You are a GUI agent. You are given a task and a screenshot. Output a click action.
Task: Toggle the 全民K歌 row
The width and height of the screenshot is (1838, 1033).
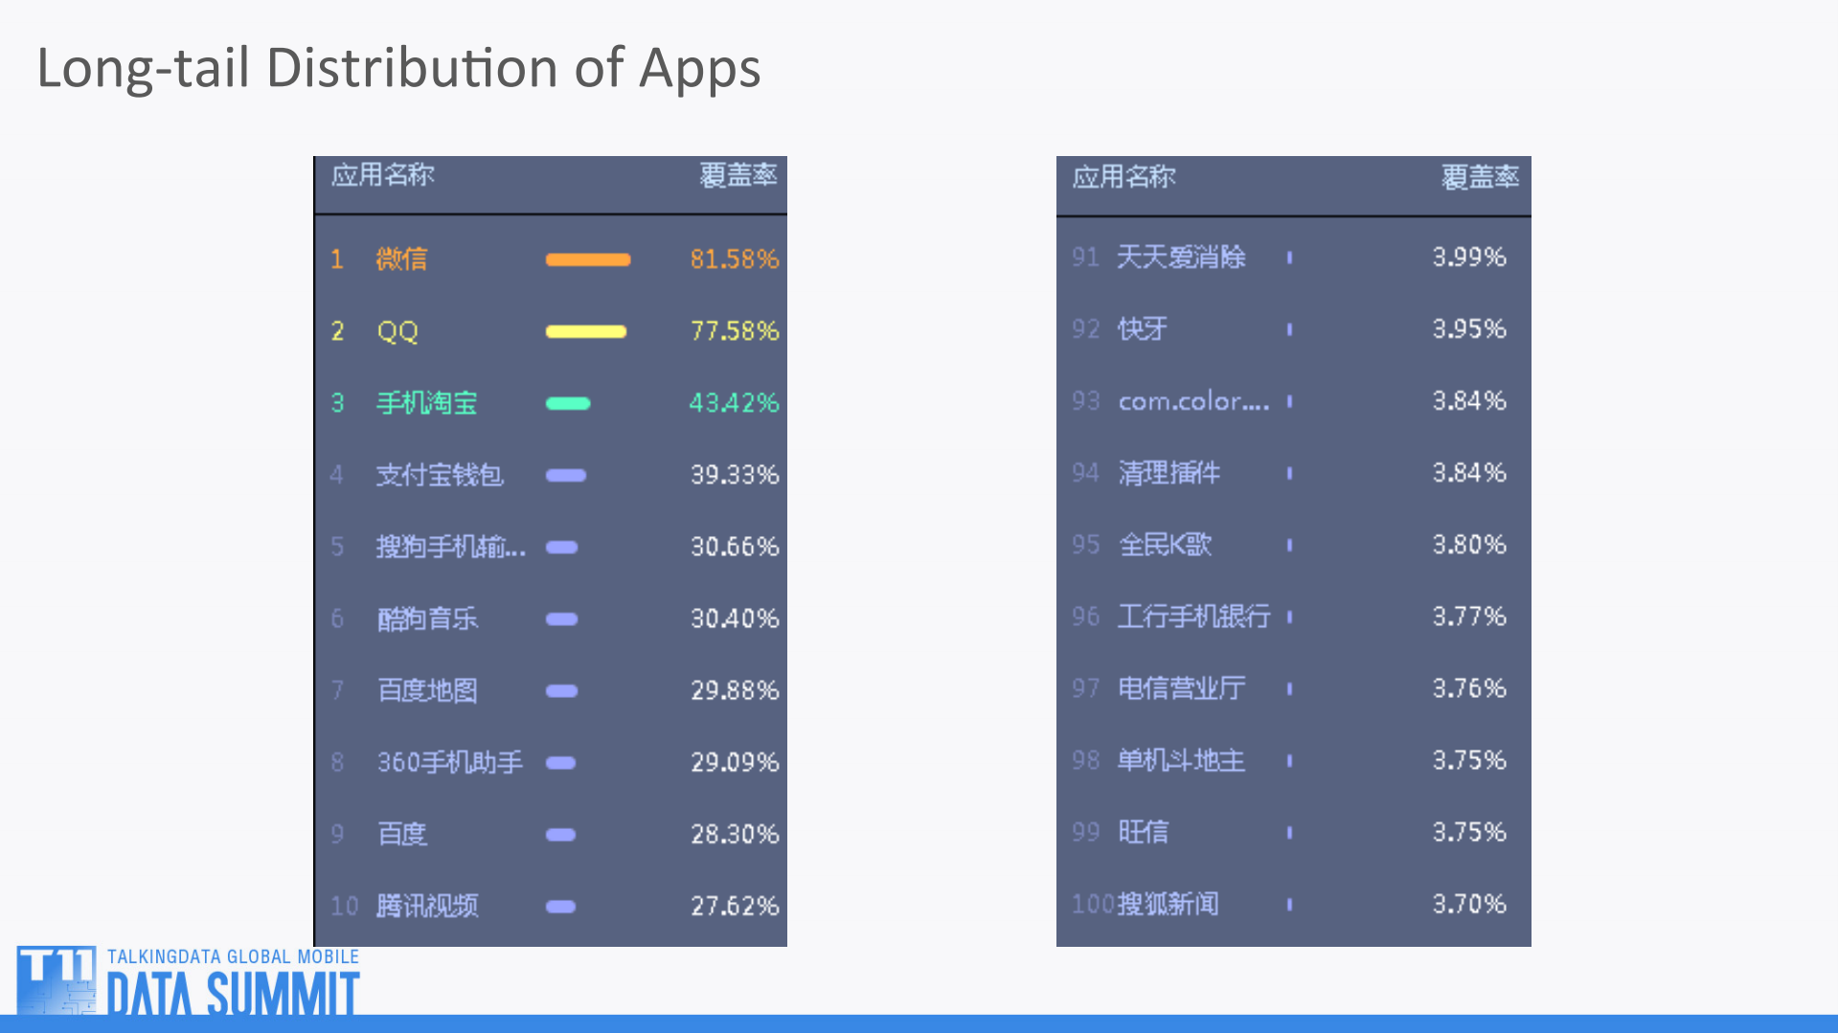(1164, 544)
